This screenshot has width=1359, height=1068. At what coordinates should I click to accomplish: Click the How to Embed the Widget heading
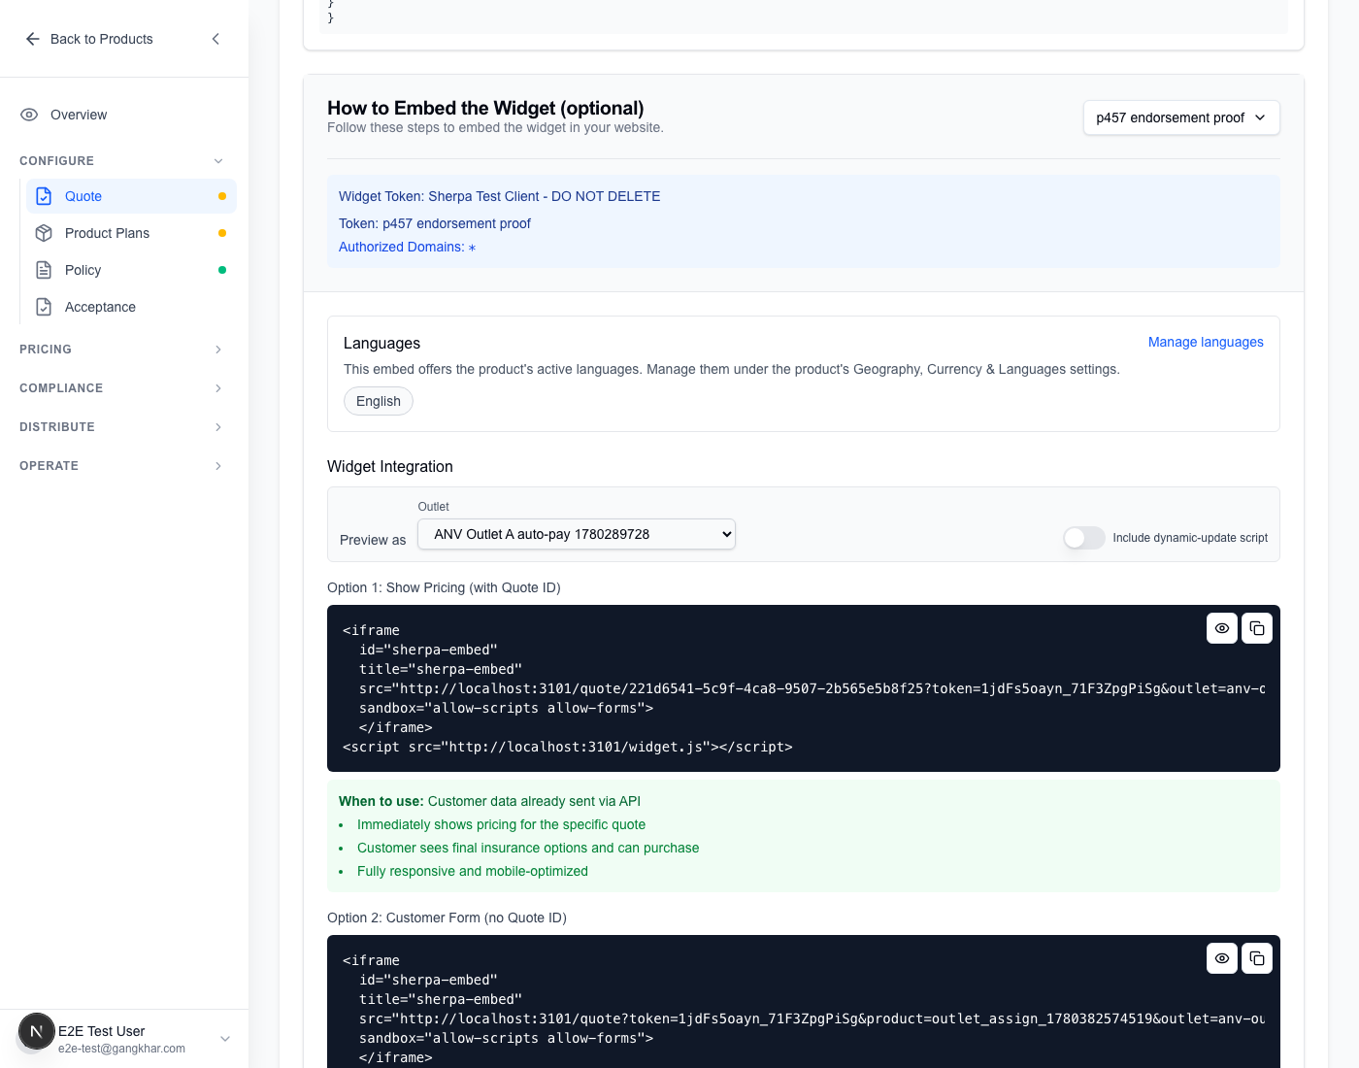tap(485, 108)
